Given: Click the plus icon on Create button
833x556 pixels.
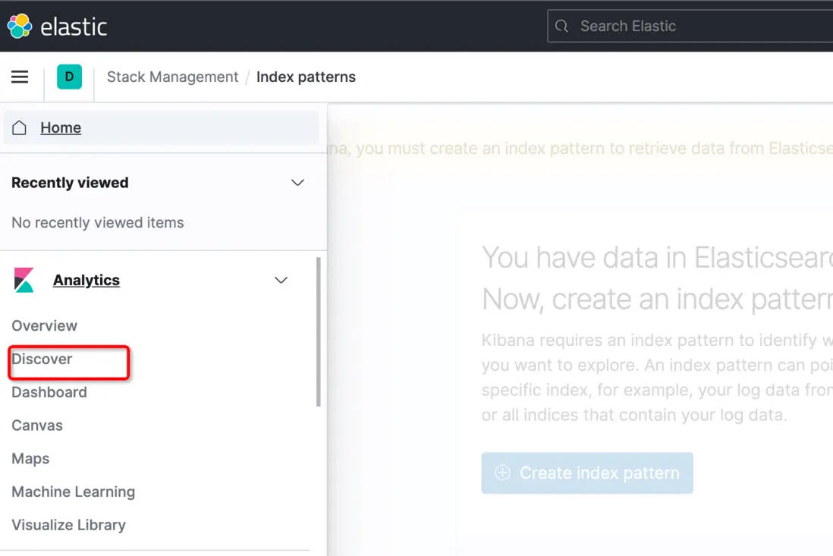Looking at the screenshot, I should pos(502,473).
